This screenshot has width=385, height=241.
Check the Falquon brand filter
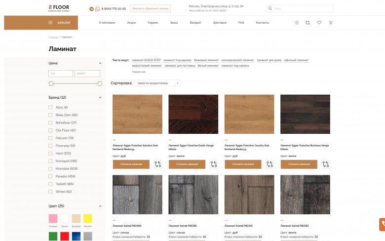pos(50,138)
